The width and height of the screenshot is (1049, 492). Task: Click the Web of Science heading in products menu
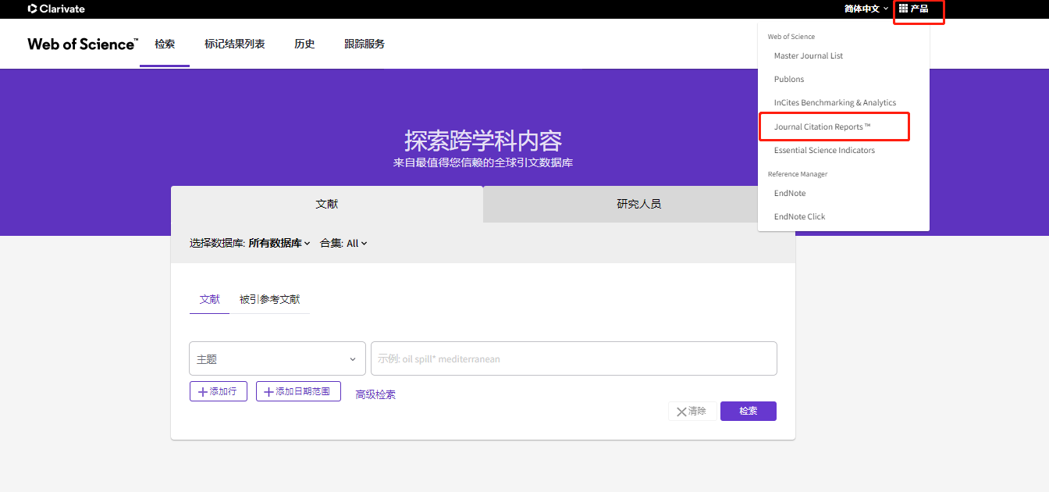tap(791, 37)
